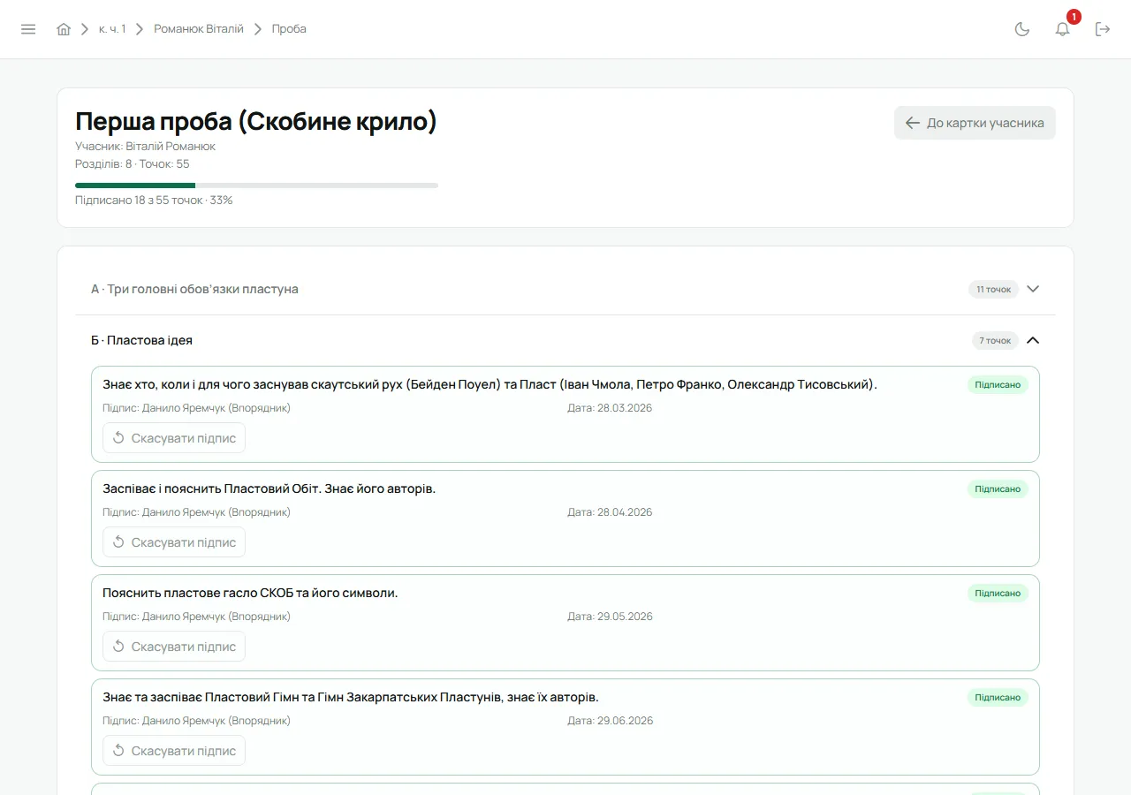
Task: Toggle dark mode moon icon
Action: point(1022,29)
